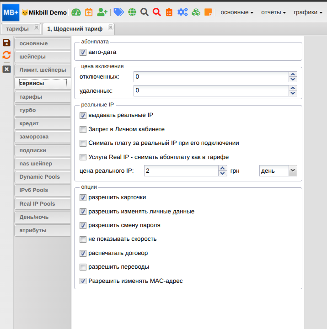Click the отключенных price input field

pyautogui.click(x=211, y=77)
